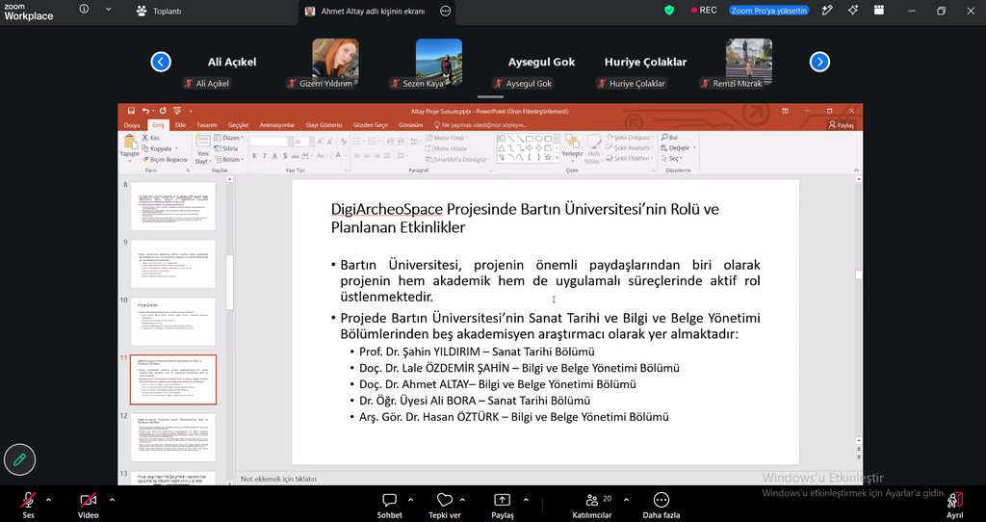Click the Toplantı meeting tab button

pos(159,11)
